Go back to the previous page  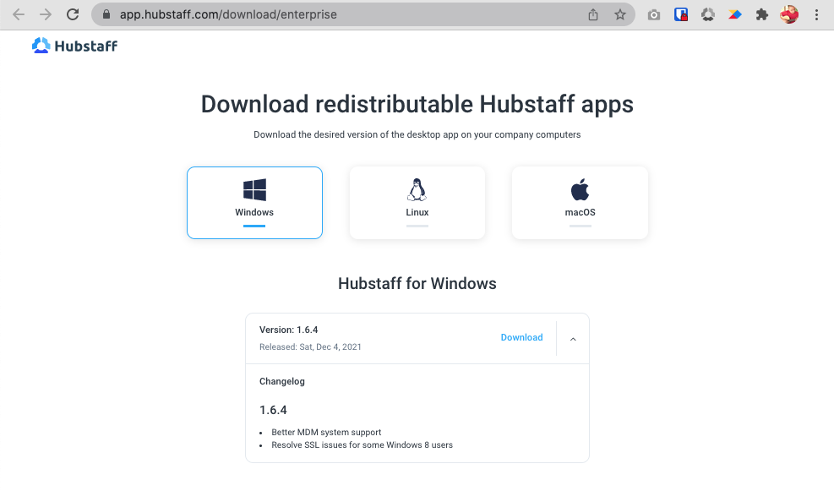[x=19, y=14]
